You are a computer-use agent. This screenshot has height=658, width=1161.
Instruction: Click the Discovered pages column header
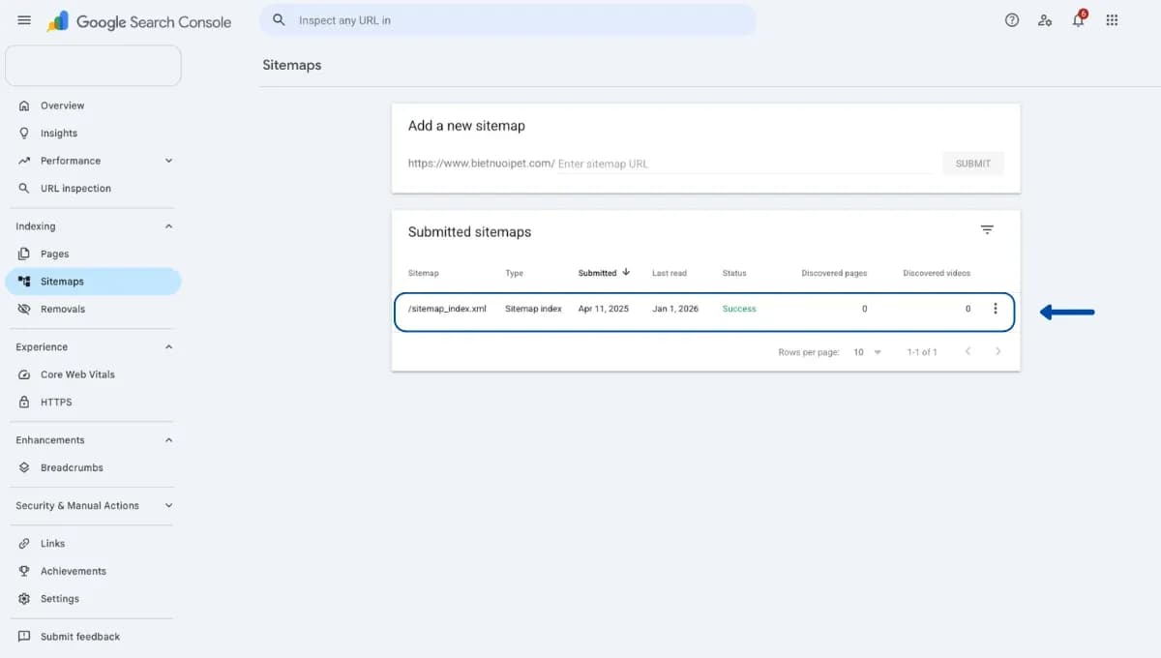834,273
